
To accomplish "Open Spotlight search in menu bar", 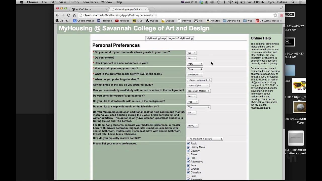I will point(293,2).
